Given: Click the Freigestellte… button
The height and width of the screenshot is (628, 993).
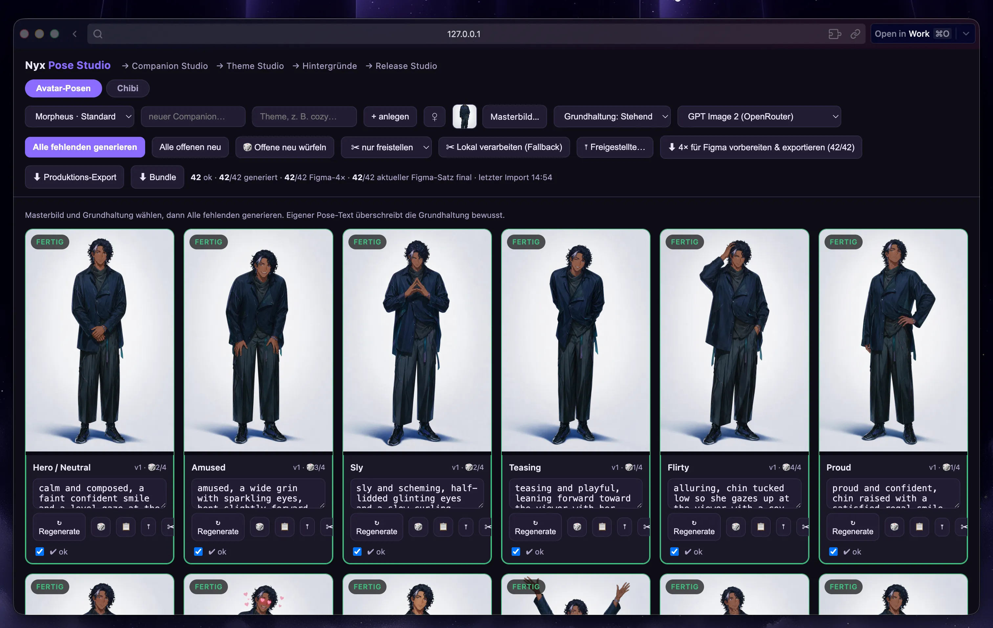Looking at the screenshot, I should 615,147.
